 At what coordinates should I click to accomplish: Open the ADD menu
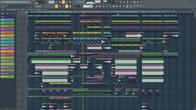coord(8,2)
